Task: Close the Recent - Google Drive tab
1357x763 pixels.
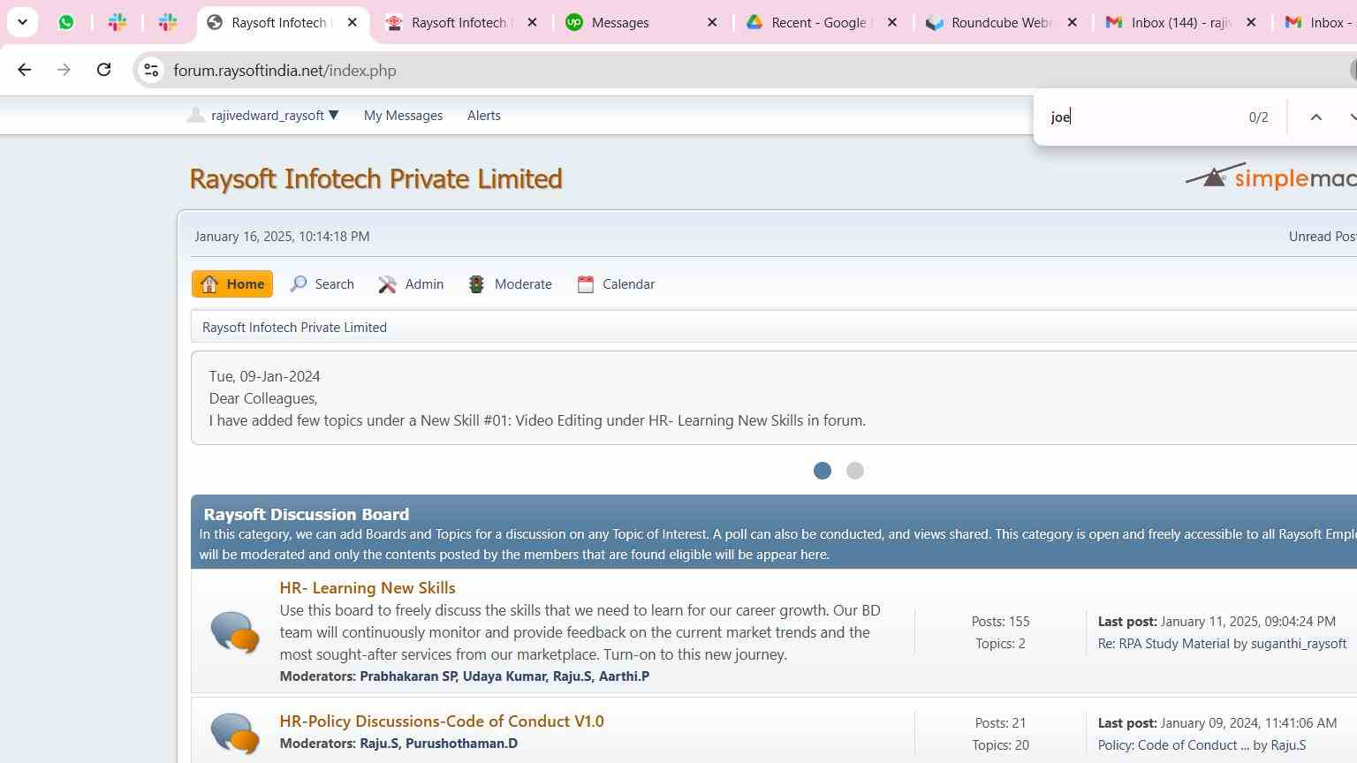Action: (892, 22)
